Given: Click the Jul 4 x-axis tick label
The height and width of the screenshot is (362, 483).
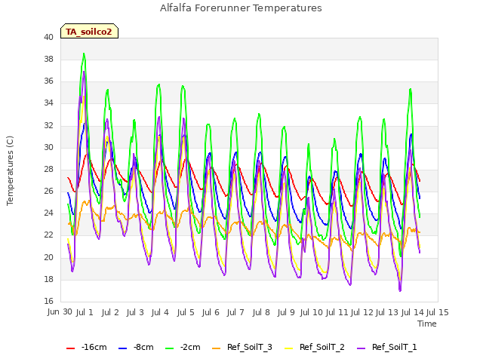Looking at the screenshot, I should tap(160, 312).
